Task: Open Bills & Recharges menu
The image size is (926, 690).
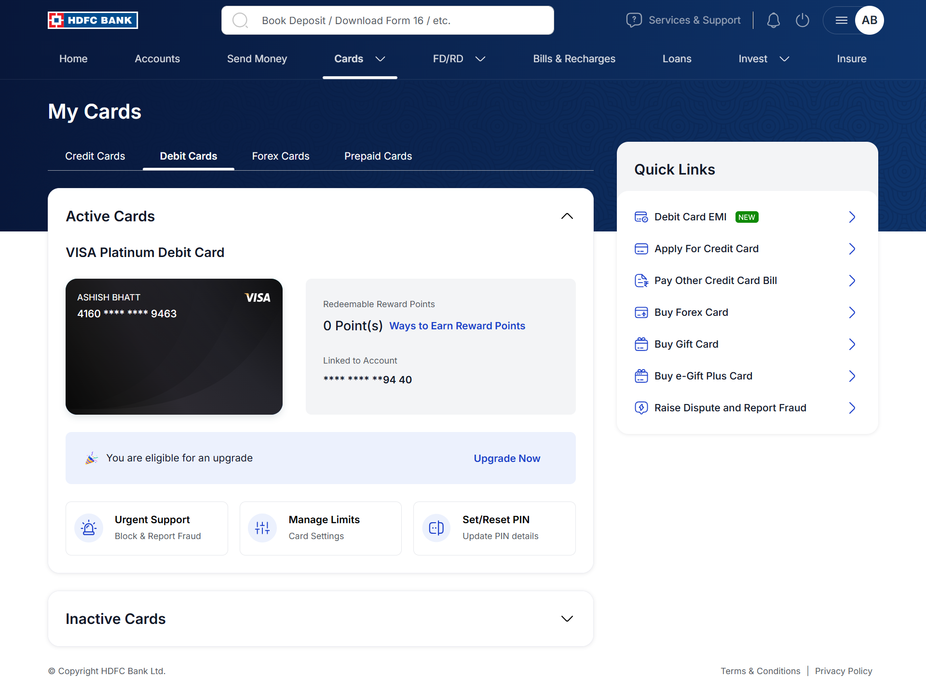Action: pos(574,59)
